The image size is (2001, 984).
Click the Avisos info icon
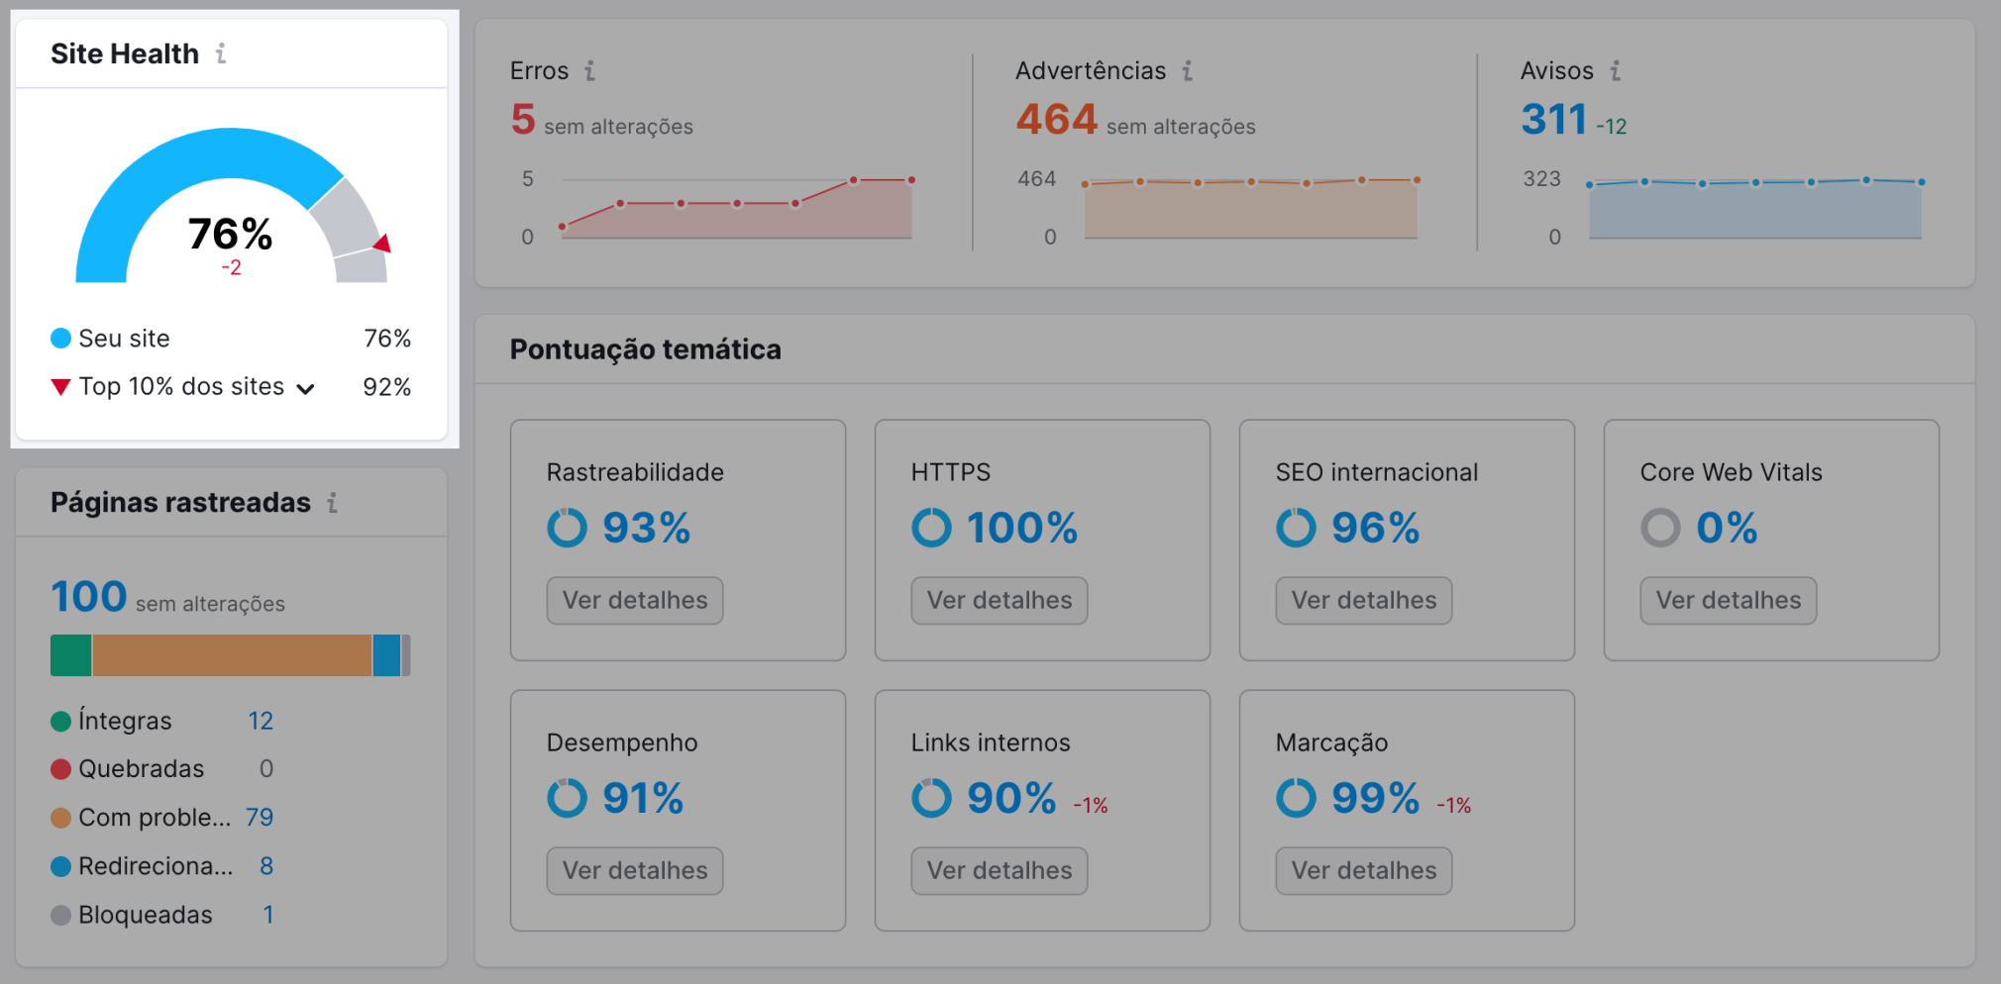click(x=1617, y=70)
